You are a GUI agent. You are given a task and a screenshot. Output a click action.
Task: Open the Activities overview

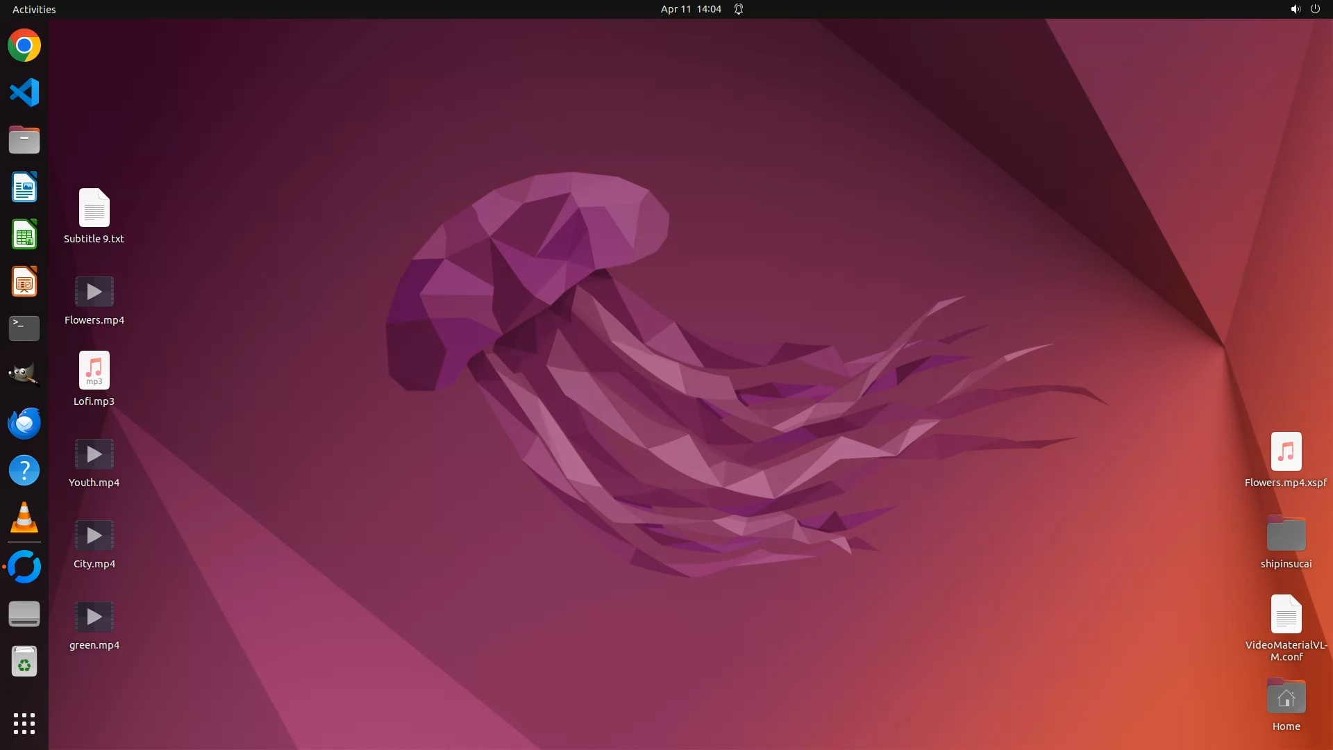pos(34,9)
